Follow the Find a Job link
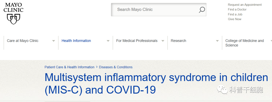Viewport: 272px width, 102px height. click(235, 14)
